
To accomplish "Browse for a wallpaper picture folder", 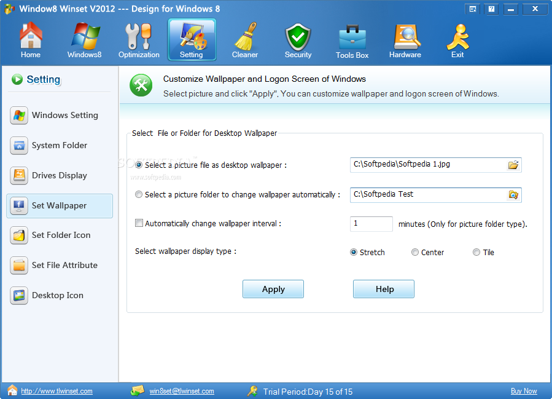I will coord(513,195).
